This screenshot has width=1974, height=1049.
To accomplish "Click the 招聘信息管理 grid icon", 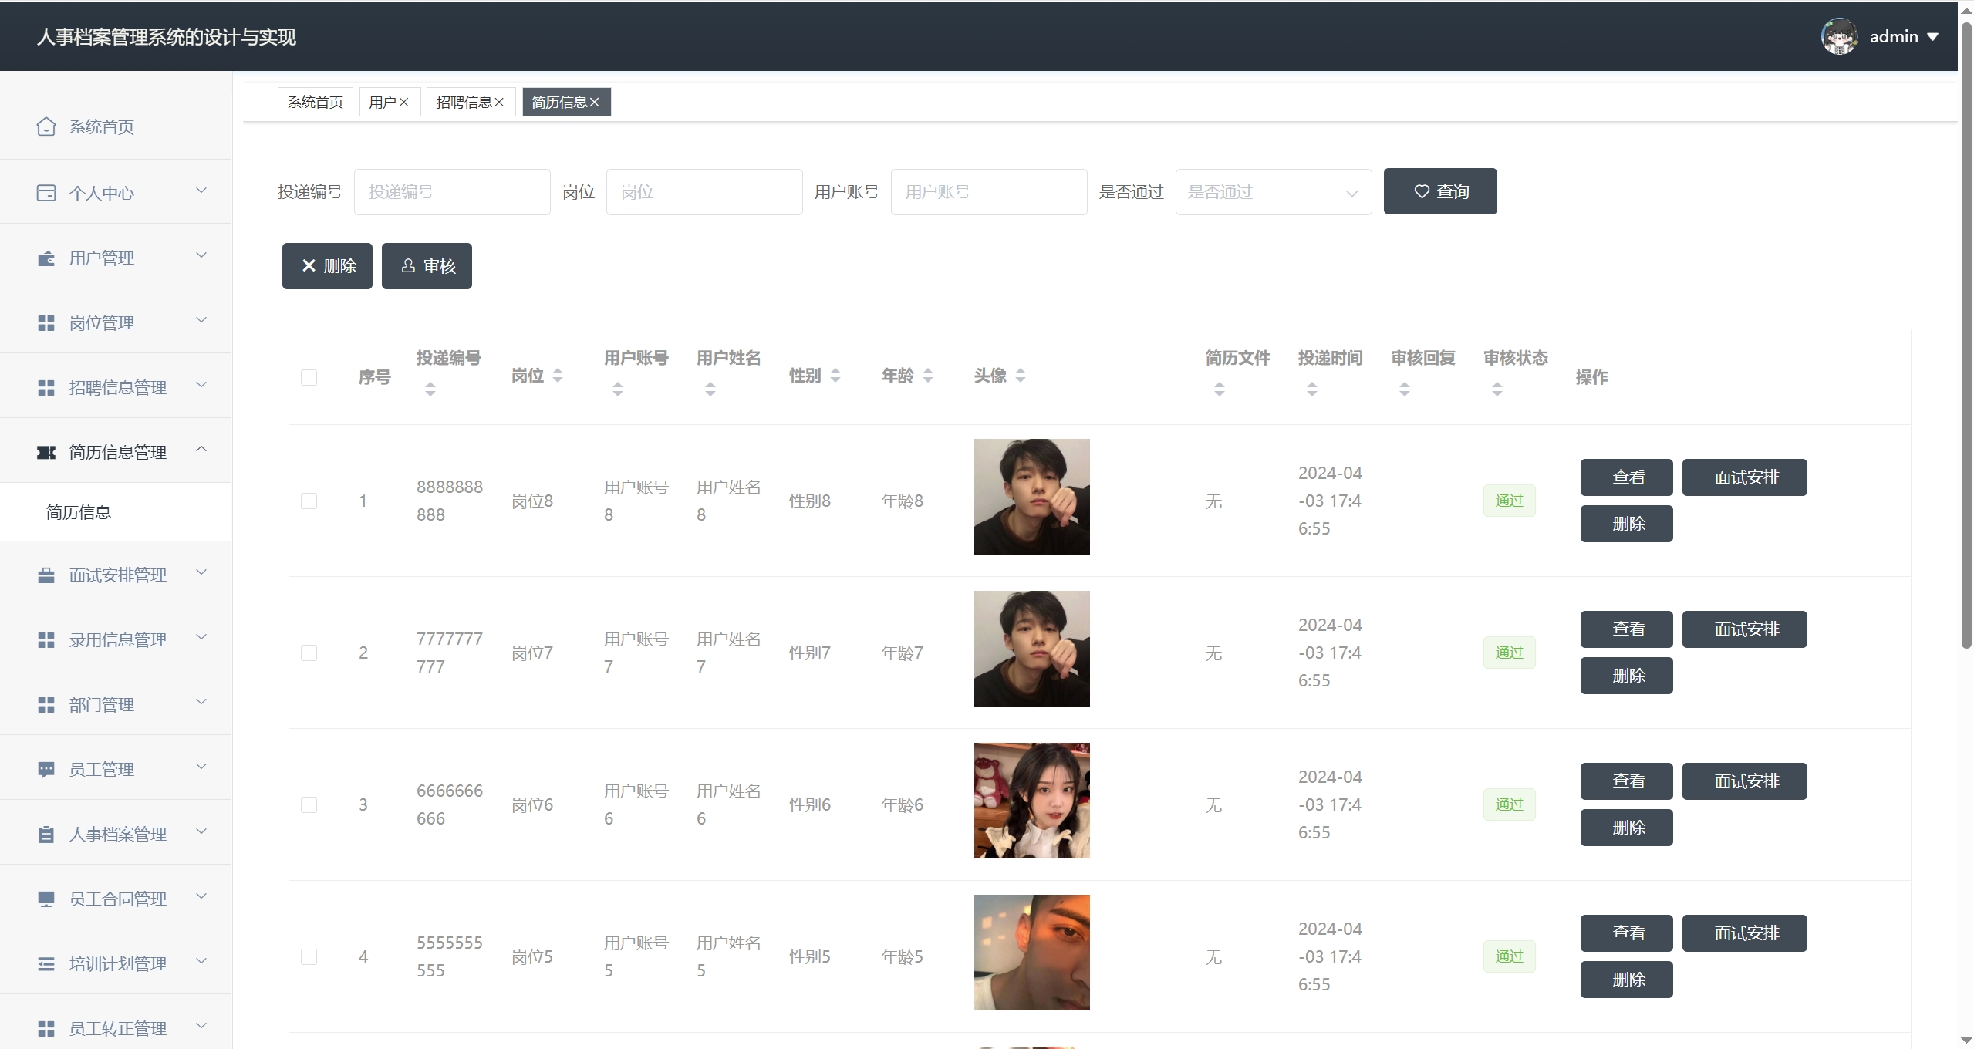I will click(x=46, y=388).
